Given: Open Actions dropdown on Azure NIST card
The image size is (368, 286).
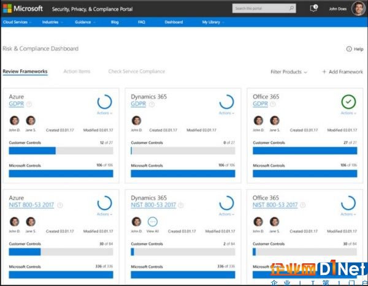Looking at the screenshot, I should coord(104,214).
